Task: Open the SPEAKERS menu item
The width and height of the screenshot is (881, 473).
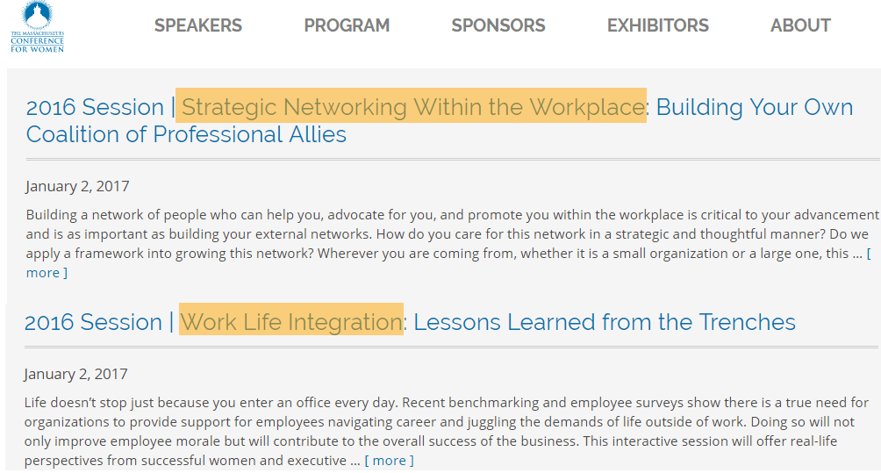Action: pos(197,25)
